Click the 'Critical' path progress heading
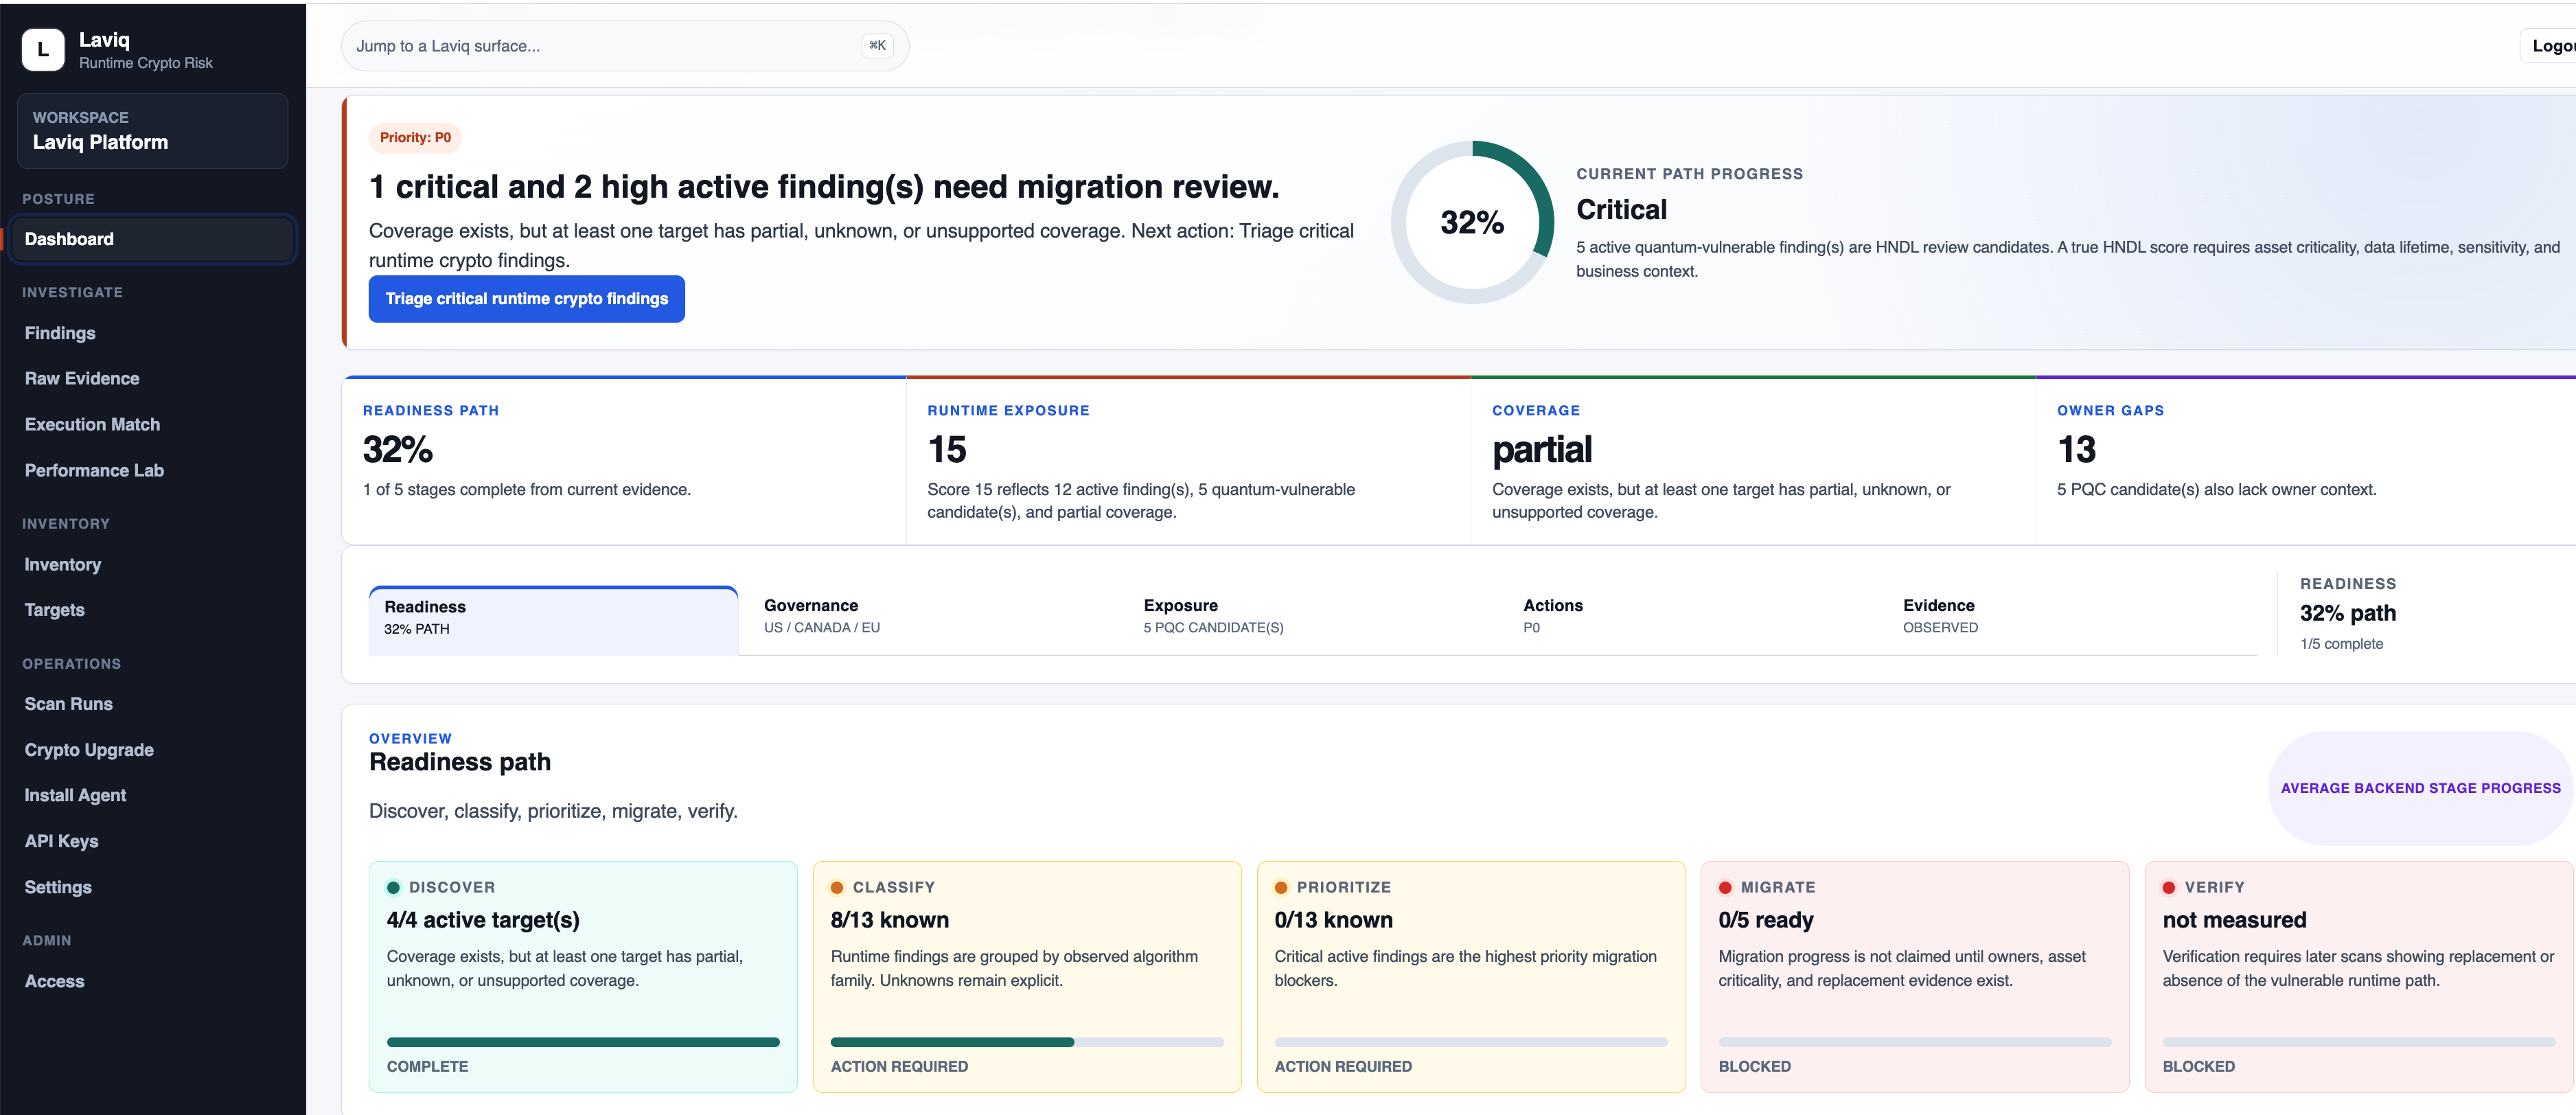2576x1115 pixels. [x=1621, y=210]
